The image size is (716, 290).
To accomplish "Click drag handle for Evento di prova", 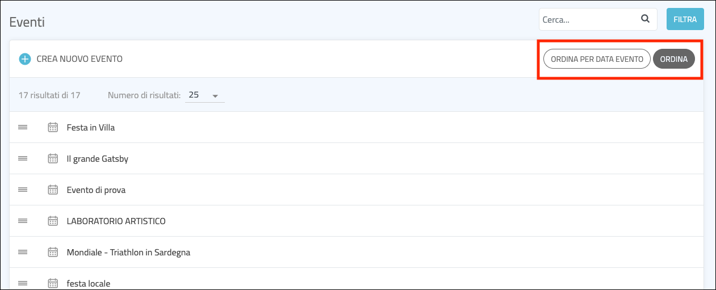I will [23, 190].
